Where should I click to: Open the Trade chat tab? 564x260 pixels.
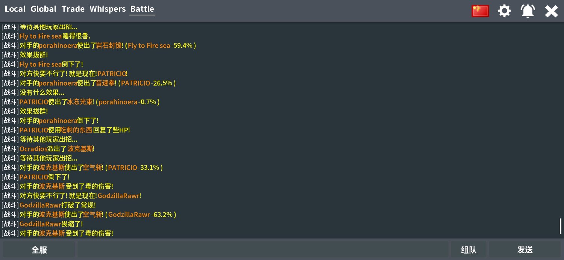click(73, 9)
